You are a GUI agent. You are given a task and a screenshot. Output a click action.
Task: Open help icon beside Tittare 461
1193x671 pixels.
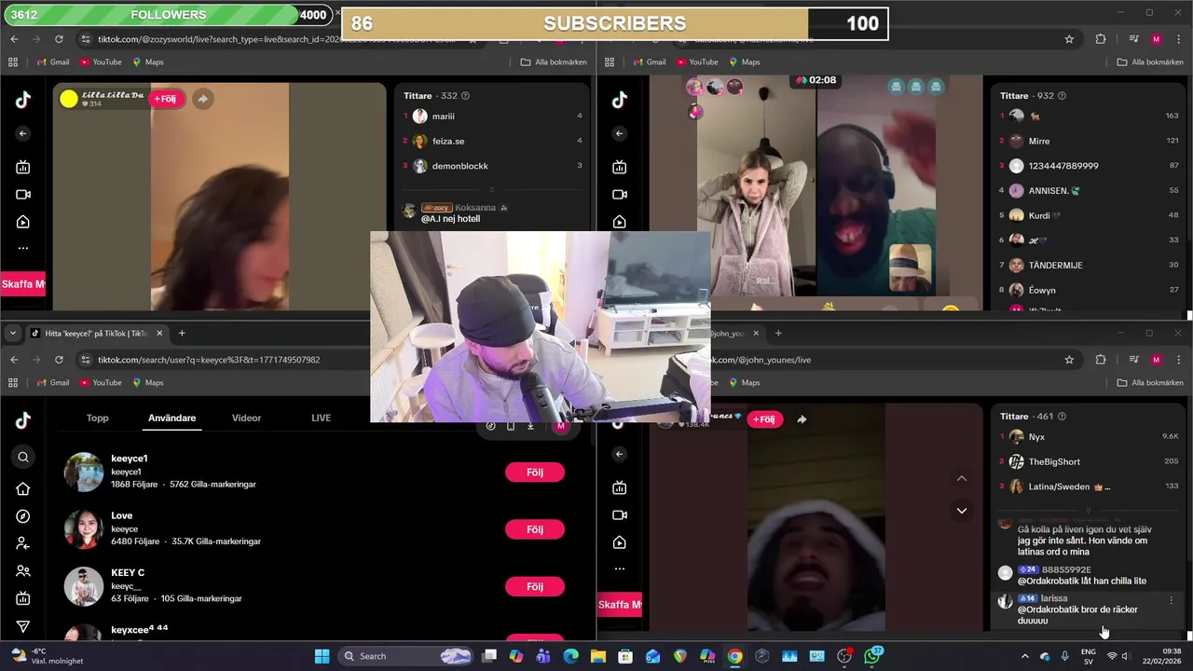tap(1062, 417)
